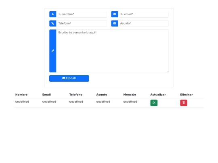218x163 pixels.
Task: Submit the form with ENVIAR button
Action: click(69, 78)
